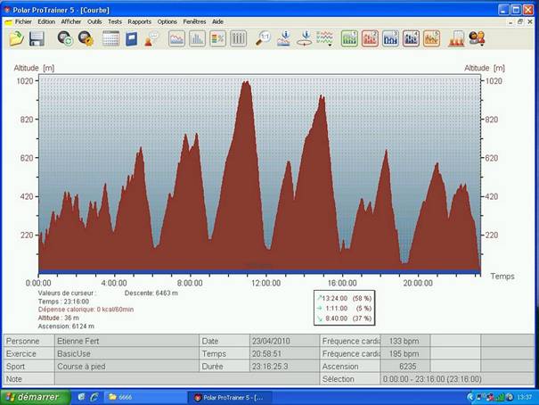Open the Afficher menu
This screenshot has height=405, width=539.
click(71, 21)
